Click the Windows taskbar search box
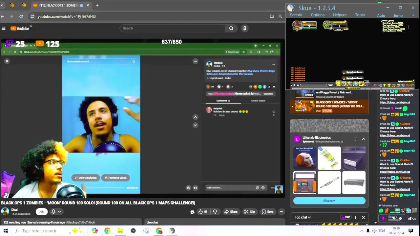420x236 pixels. 49,231
